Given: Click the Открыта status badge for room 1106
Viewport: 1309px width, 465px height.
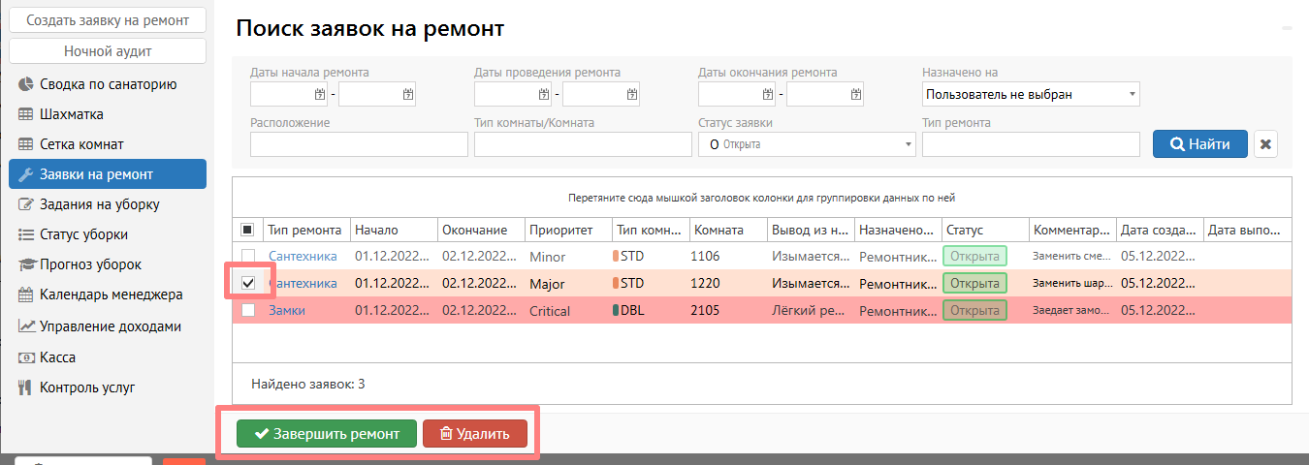Looking at the screenshot, I should click(974, 257).
